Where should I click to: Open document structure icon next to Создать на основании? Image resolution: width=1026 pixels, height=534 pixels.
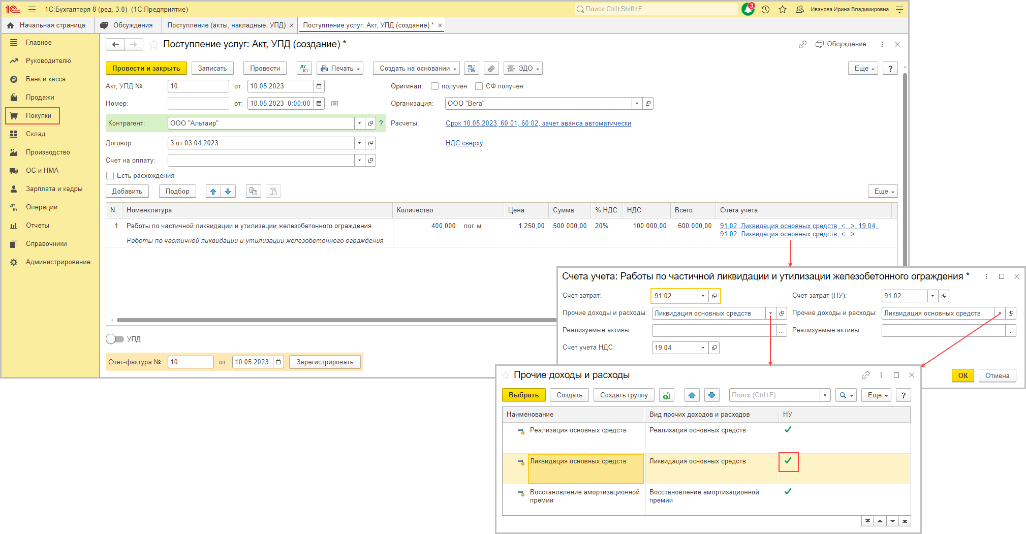472,69
